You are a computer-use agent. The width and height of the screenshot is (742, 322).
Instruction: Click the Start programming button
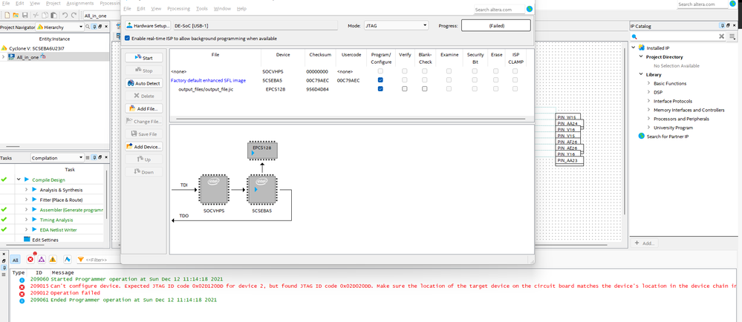pos(144,58)
